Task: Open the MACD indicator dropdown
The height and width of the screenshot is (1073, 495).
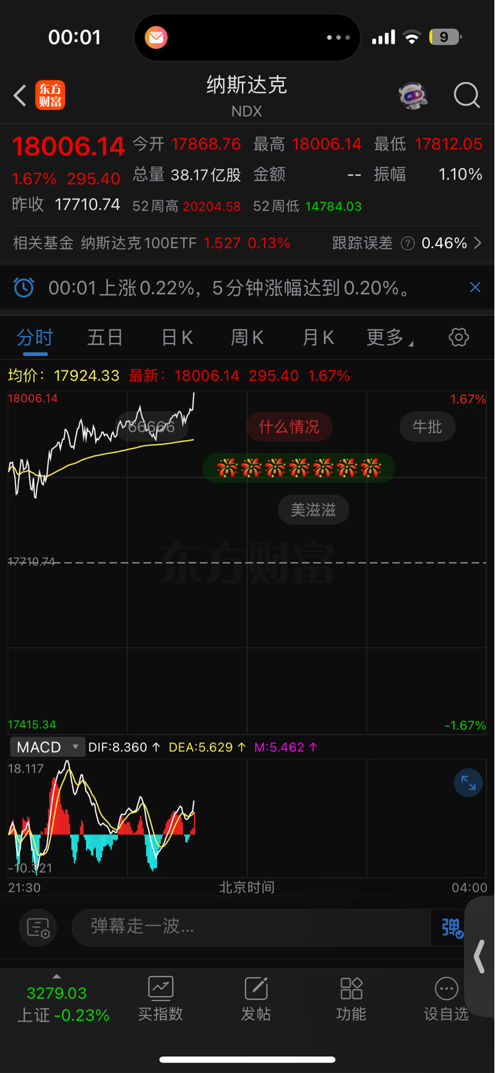Action: [x=48, y=747]
